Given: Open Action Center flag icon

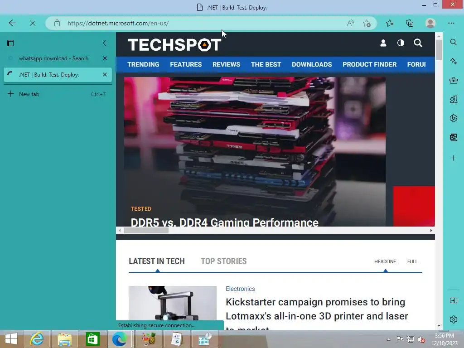Looking at the screenshot, I should point(399,339).
